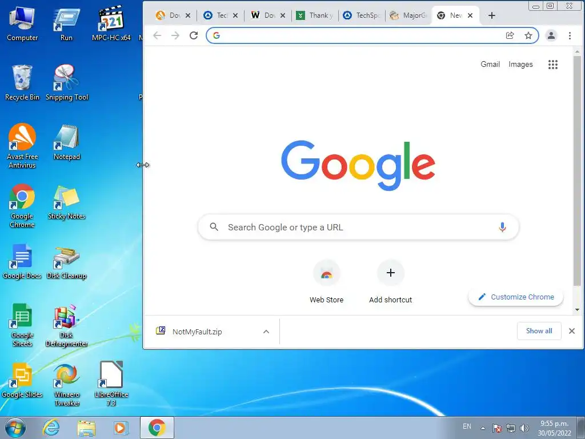Select the Snipping Tool shortcut

67,83
